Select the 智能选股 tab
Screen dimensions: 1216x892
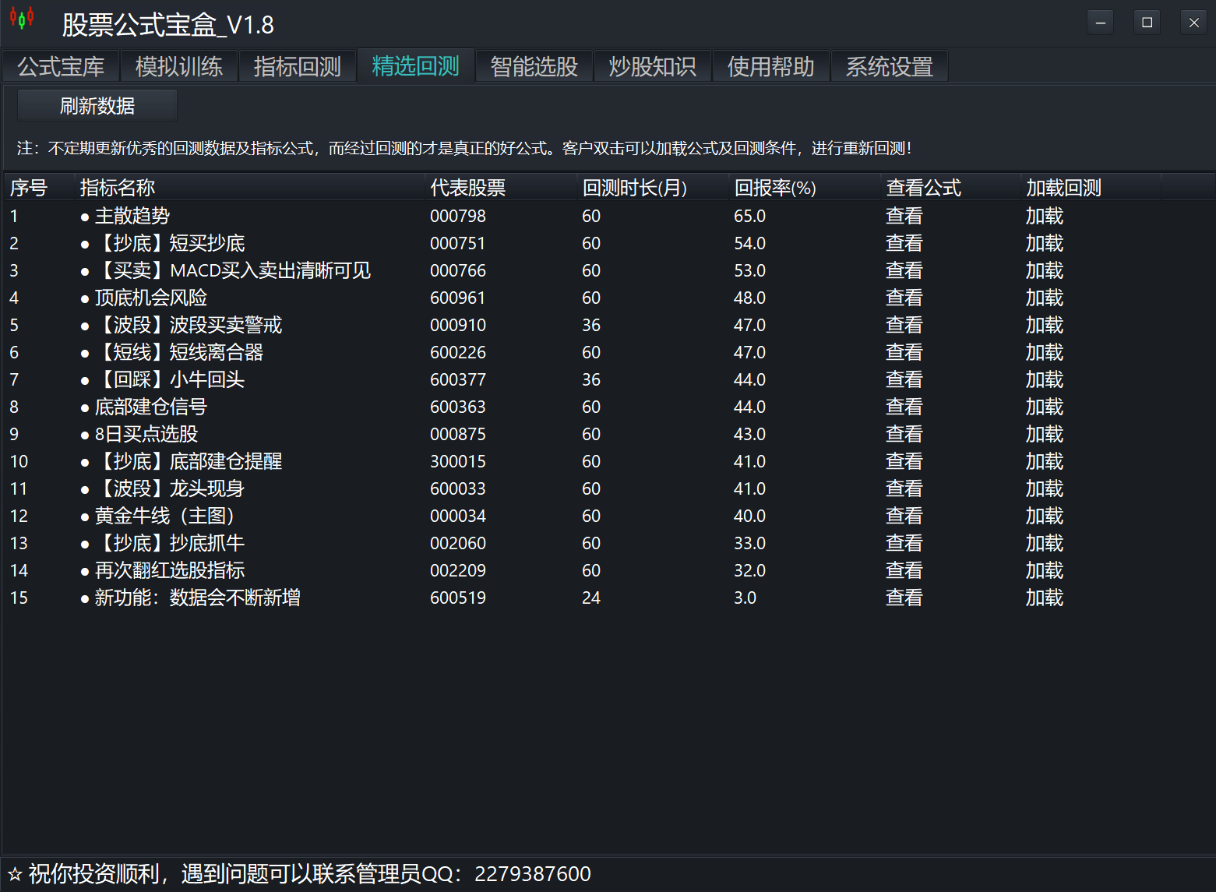tap(534, 67)
